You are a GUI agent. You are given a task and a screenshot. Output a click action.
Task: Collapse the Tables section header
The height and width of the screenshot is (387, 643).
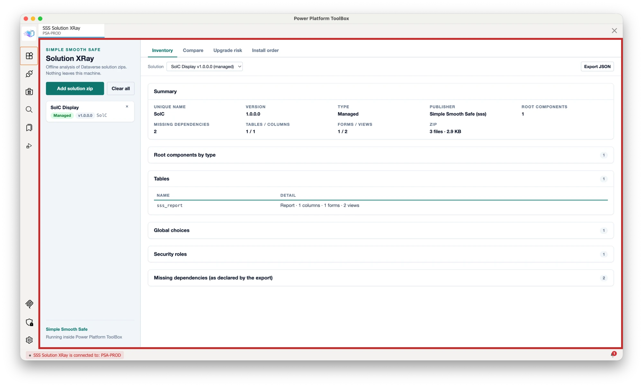click(381, 179)
